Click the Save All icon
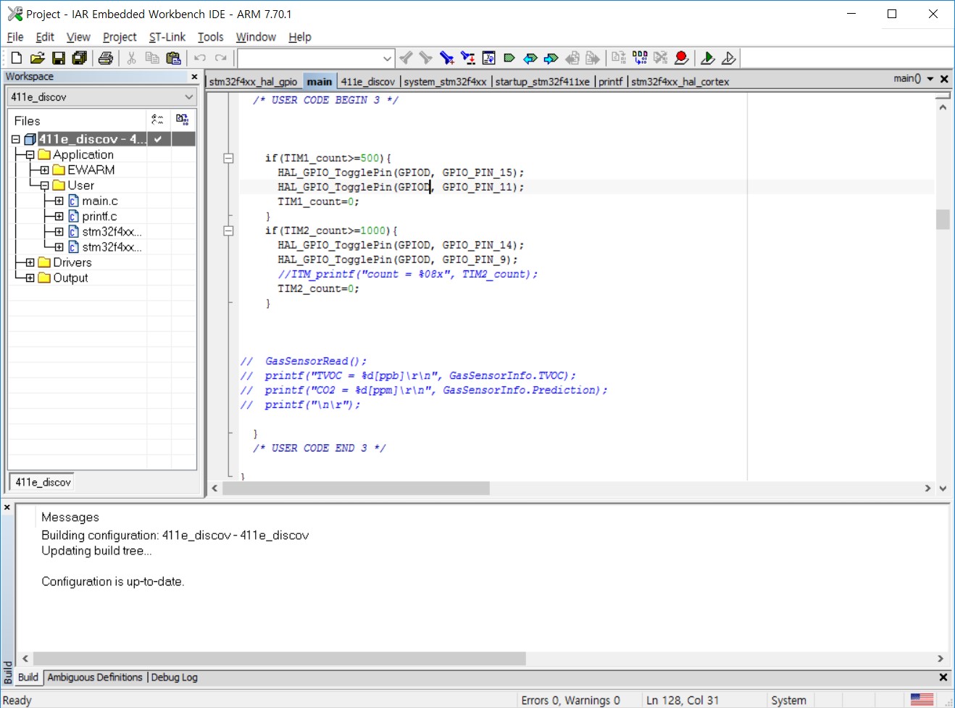955x708 pixels. 80,58
